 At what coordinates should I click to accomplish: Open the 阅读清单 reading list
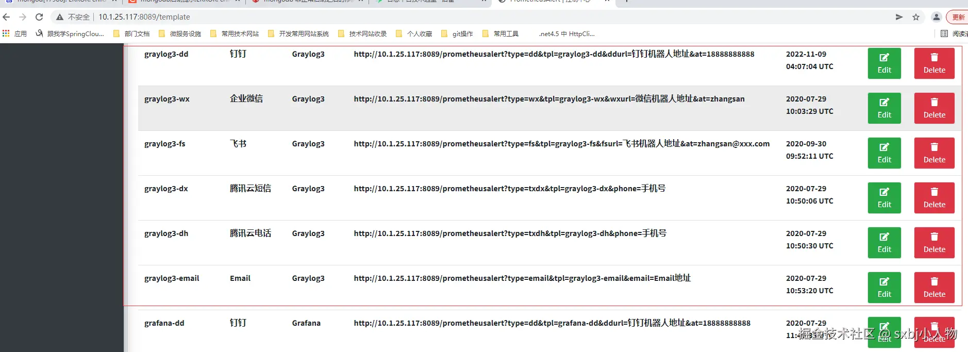tap(954, 33)
